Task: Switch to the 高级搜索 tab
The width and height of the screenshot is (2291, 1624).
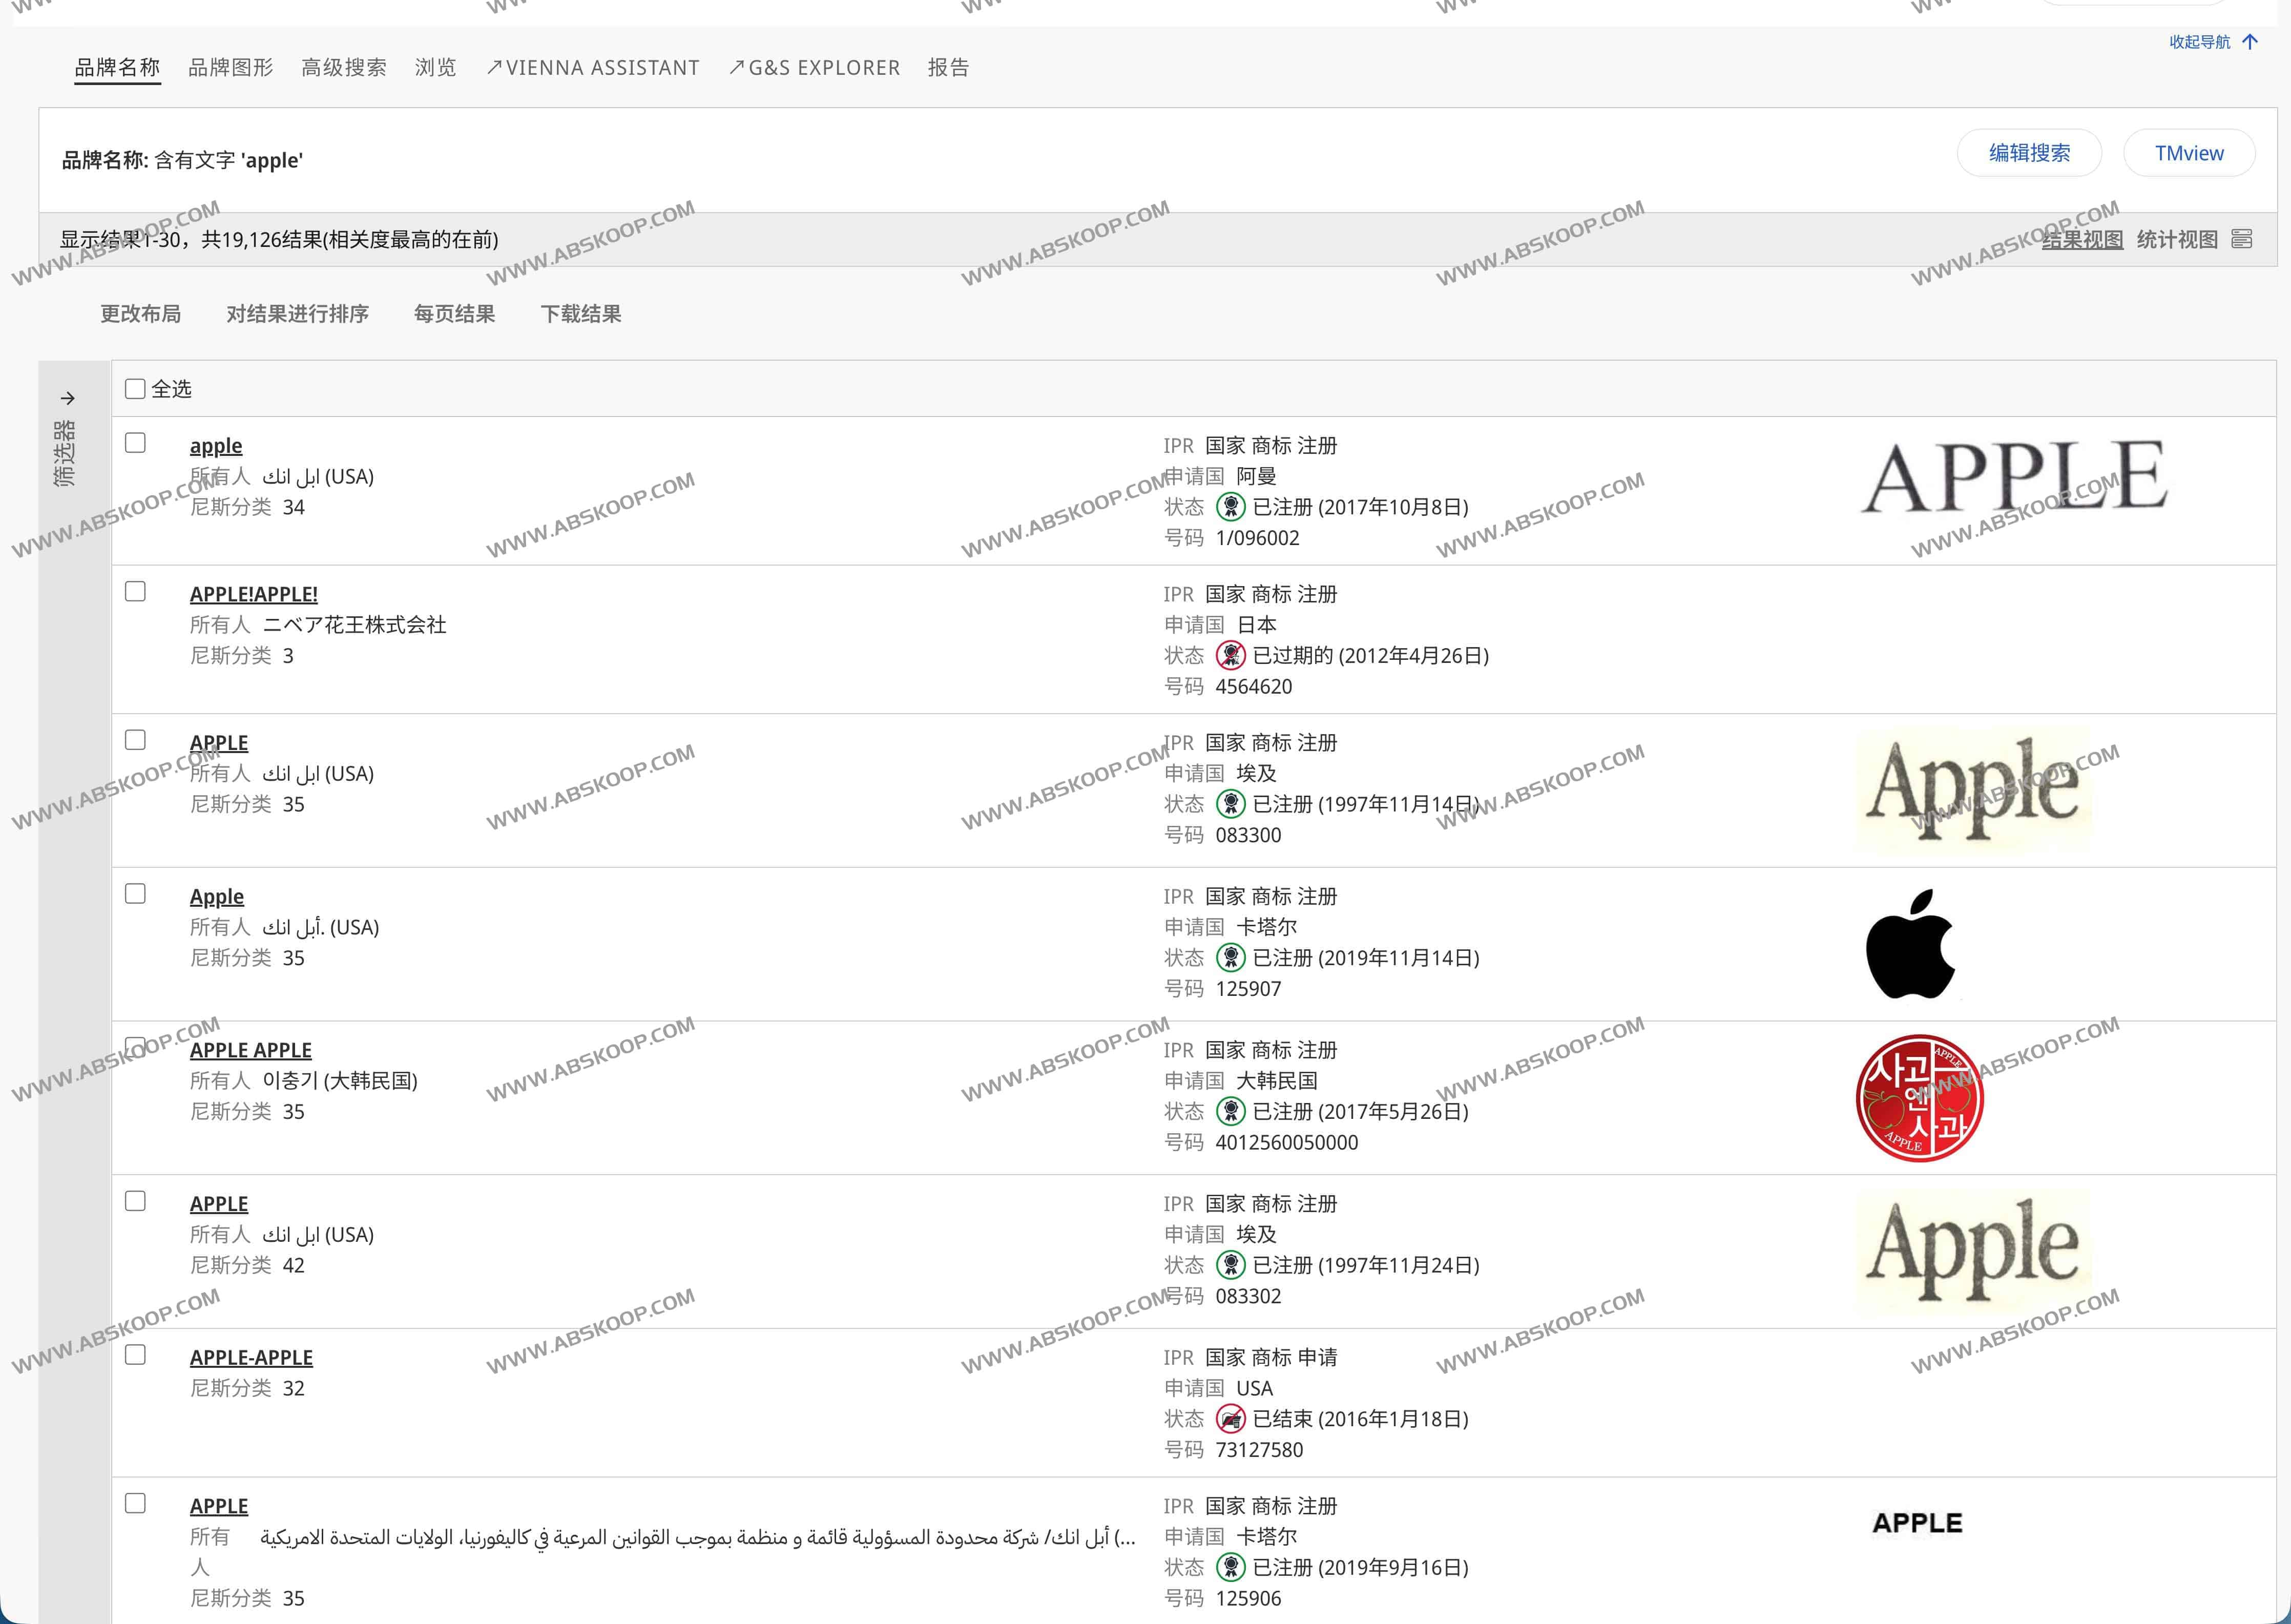Action: click(343, 68)
